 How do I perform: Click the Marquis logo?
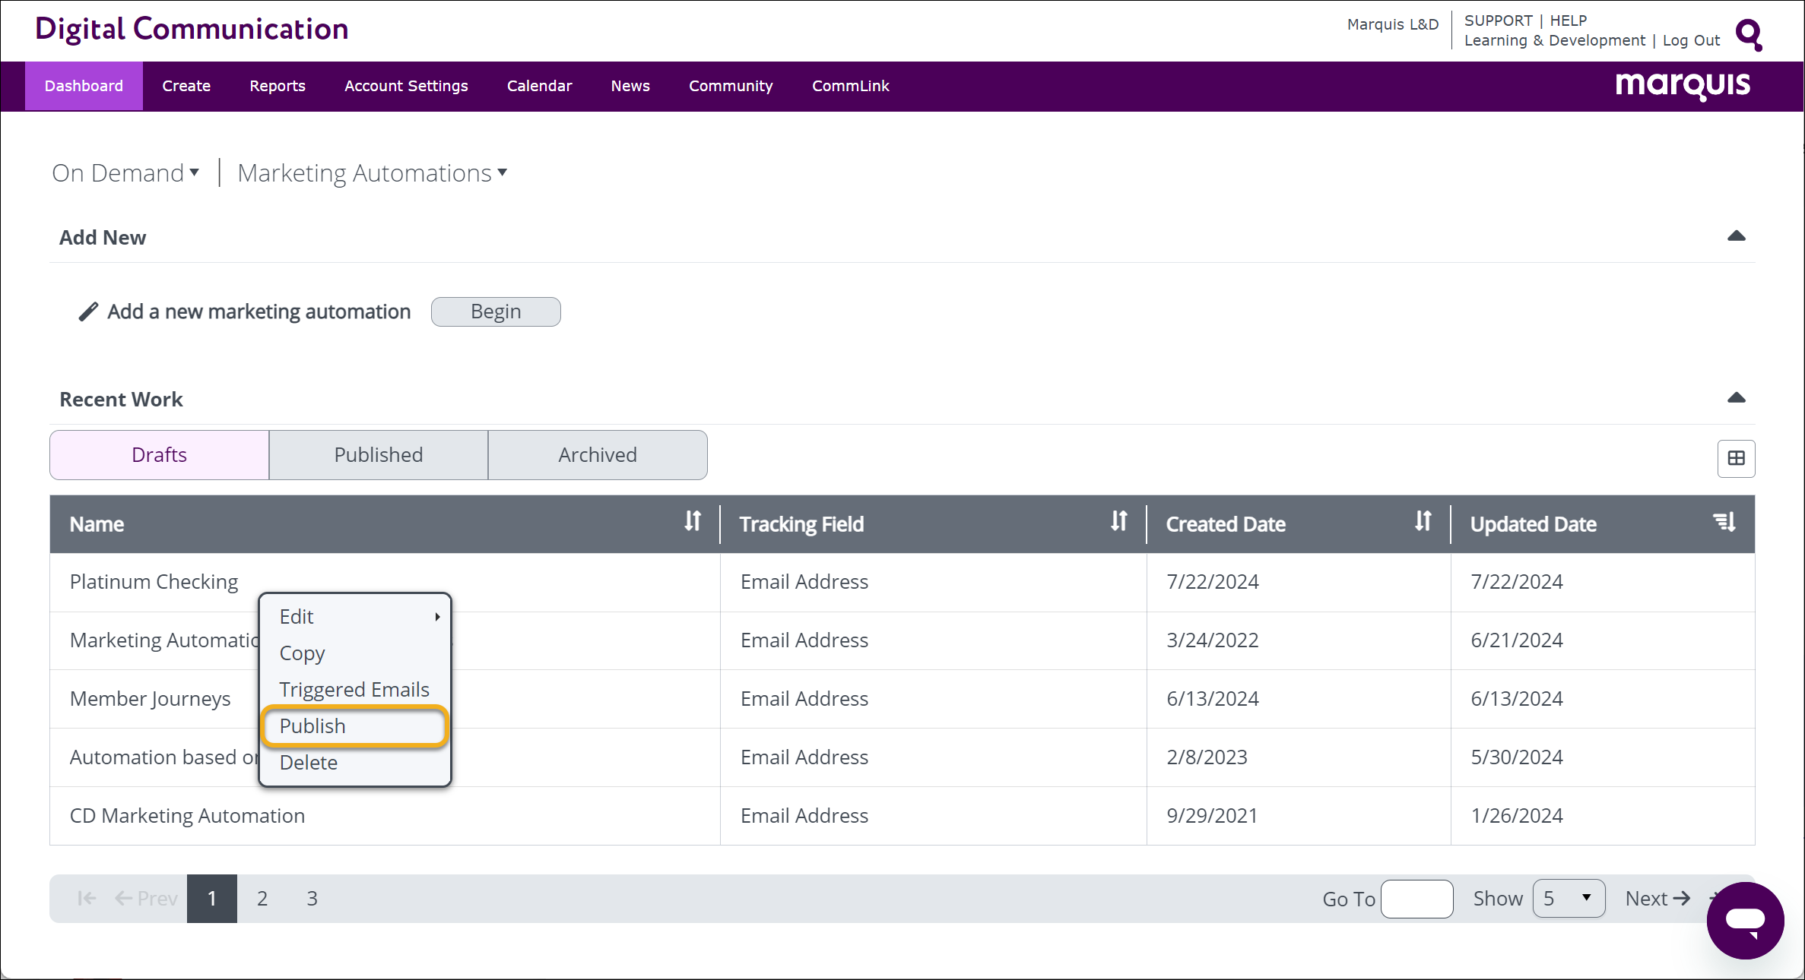pos(1683,85)
